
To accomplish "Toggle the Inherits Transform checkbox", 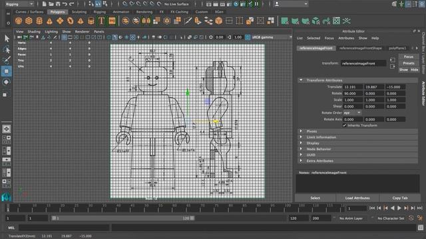I will [344, 125].
